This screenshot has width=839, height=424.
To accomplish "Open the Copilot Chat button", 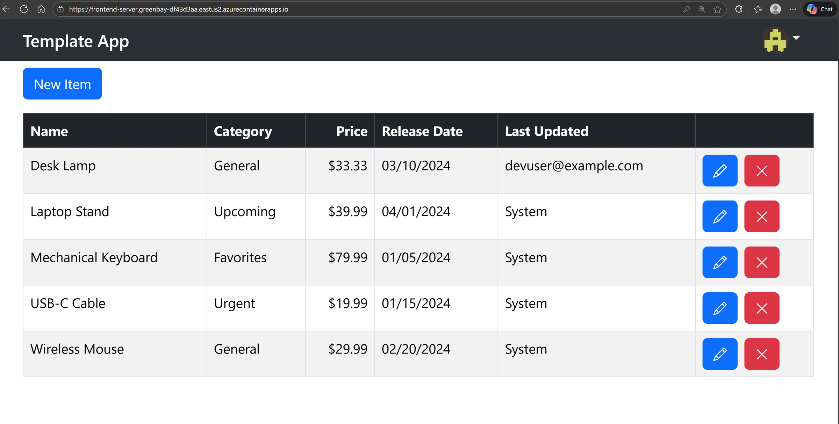I will [x=820, y=9].
